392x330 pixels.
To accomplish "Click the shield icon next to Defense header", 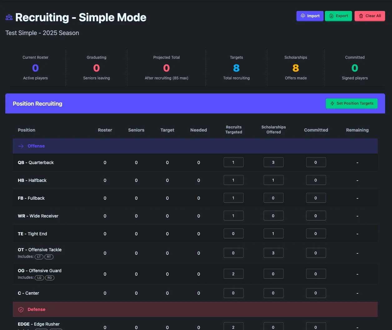I will (21, 309).
